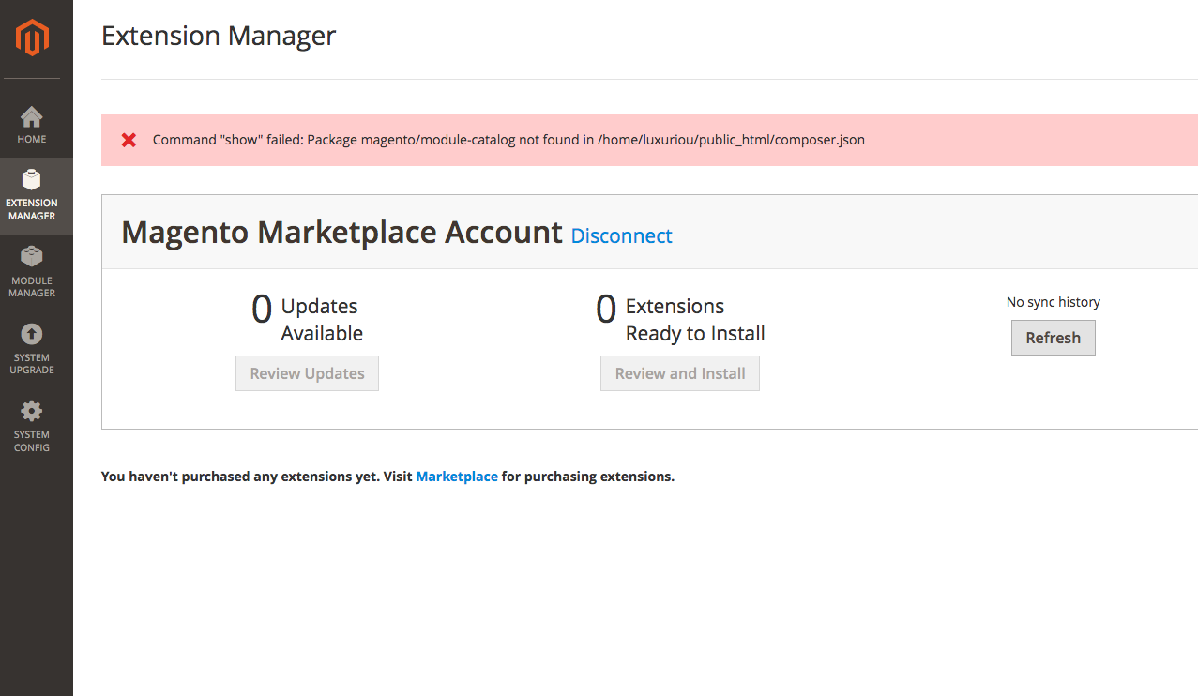Refresh the extension sync status
Screen dimensions: 1198x696
[x=1053, y=338]
